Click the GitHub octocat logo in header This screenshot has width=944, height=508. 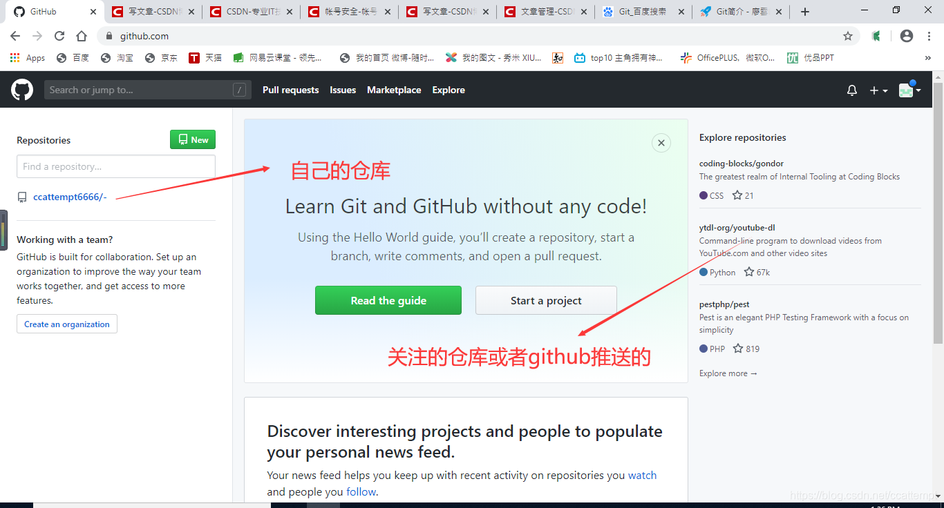point(22,90)
